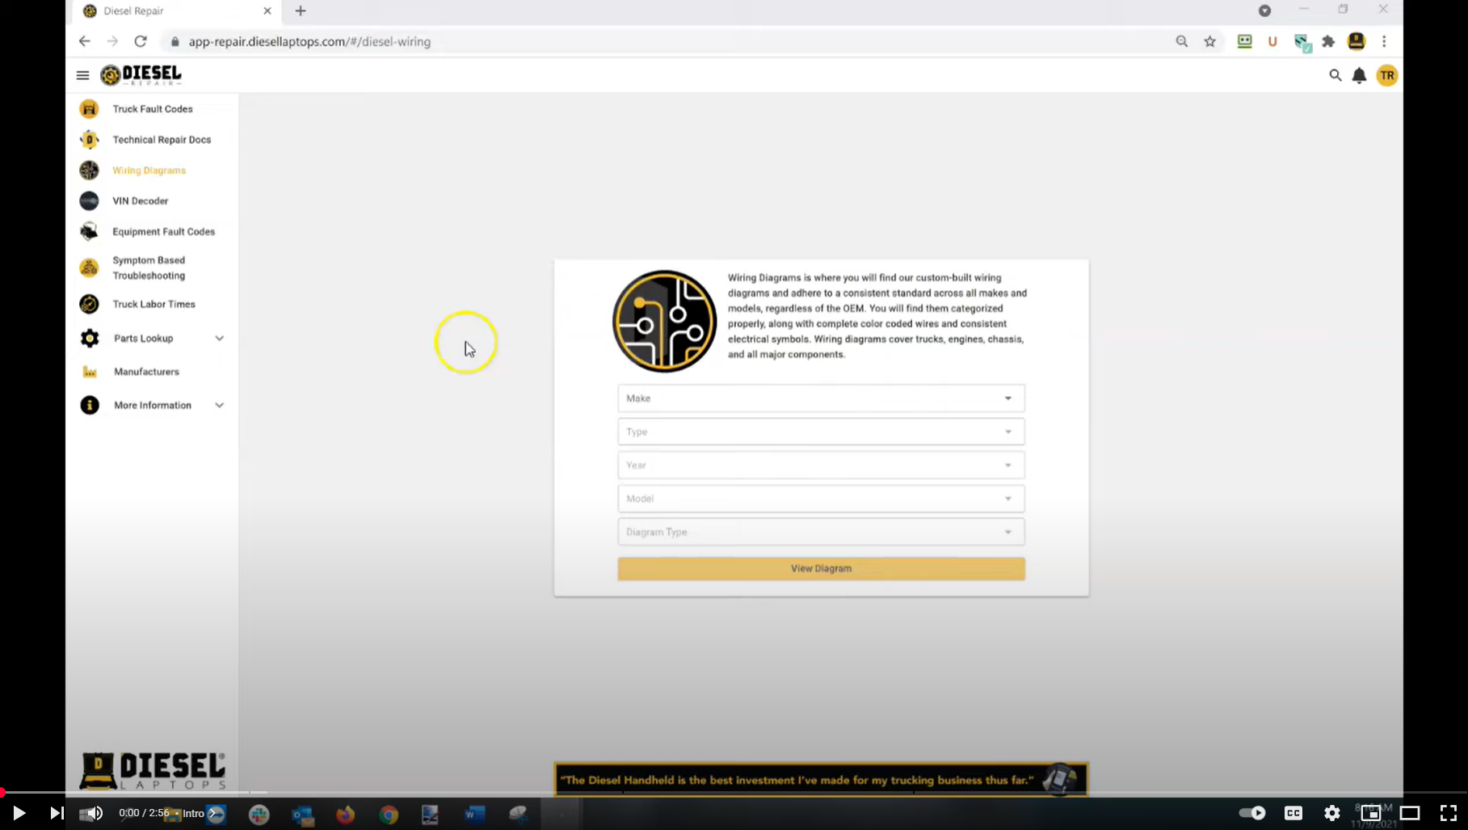The width and height of the screenshot is (1468, 830).
Task: Click the VIN Decoder sidebar icon
Action: pos(89,200)
